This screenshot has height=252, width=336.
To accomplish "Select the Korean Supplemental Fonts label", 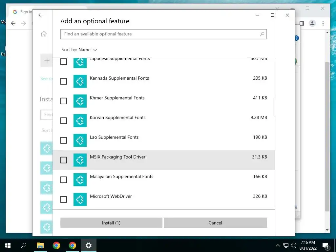I will pos(118,118).
